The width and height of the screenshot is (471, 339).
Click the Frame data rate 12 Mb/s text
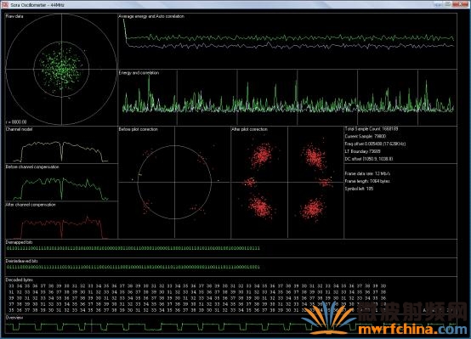[367, 173]
